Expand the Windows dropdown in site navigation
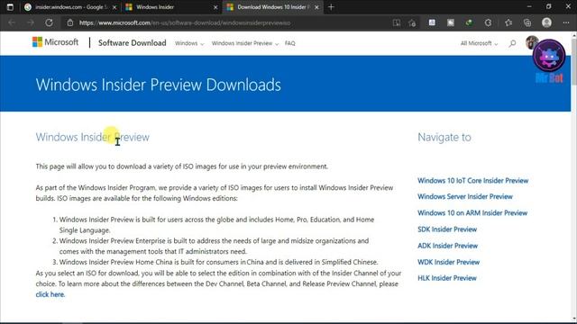The image size is (577, 324). point(189,43)
